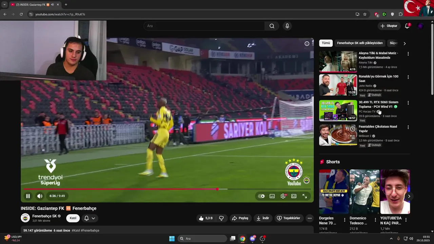434x244 pixels.
Task: Open Discord from the taskbar
Action: [253, 239]
